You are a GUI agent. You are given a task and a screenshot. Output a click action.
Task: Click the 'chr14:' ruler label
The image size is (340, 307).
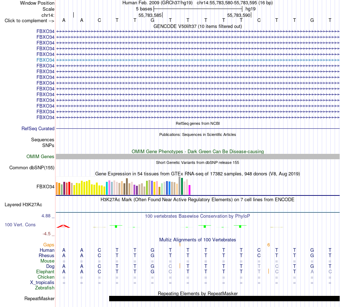pyautogui.click(x=48, y=15)
